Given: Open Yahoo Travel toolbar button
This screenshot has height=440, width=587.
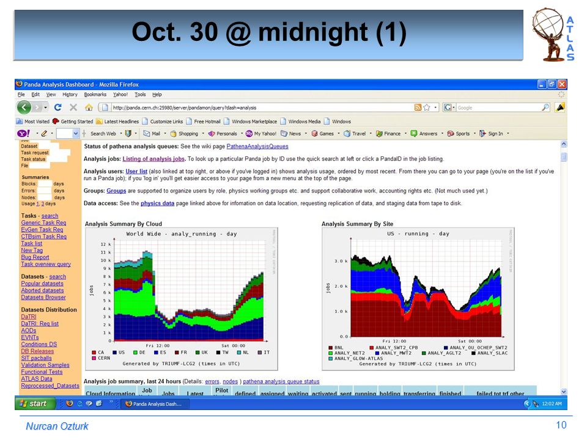Looking at the screenshot, I should pos(355,134).
